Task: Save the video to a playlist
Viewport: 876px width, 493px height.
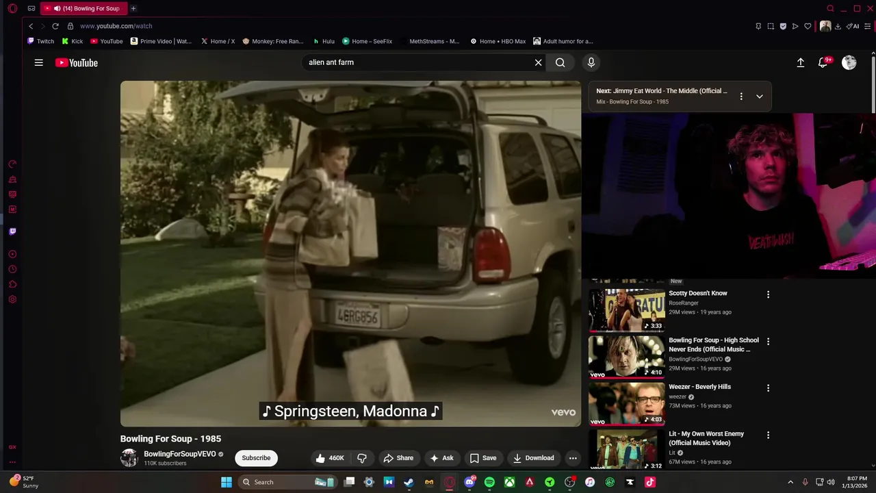Action: (483, 458)
